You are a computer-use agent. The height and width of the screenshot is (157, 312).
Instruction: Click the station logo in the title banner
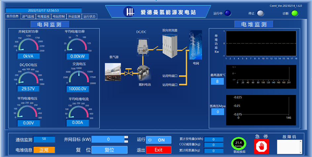click(129, 12)
